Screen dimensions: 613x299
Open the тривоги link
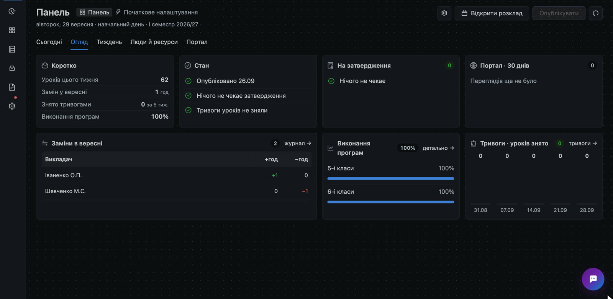[583, 143]
